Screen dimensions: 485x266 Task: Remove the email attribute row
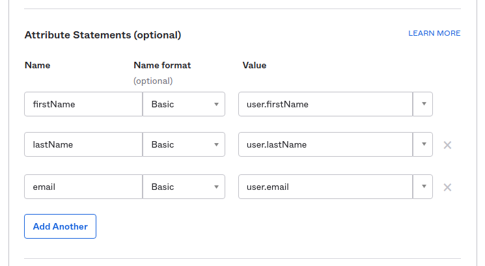(447, 187)
